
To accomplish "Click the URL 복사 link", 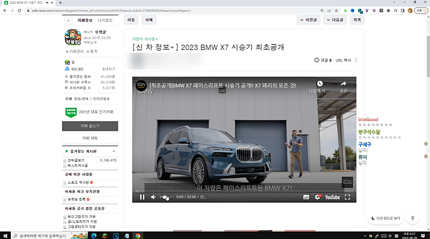I will 343,61.
